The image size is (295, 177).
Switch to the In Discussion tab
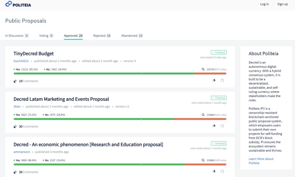click(x=17, y=36)
